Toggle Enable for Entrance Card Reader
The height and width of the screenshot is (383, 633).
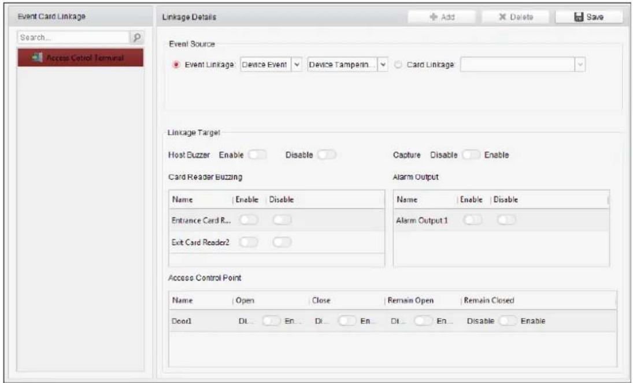coord(248,220)
